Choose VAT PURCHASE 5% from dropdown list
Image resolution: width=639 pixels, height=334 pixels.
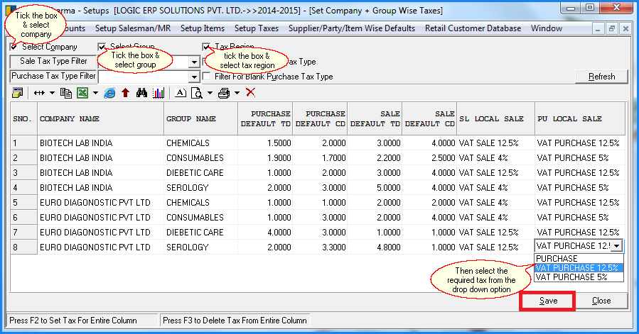(579, 277)
